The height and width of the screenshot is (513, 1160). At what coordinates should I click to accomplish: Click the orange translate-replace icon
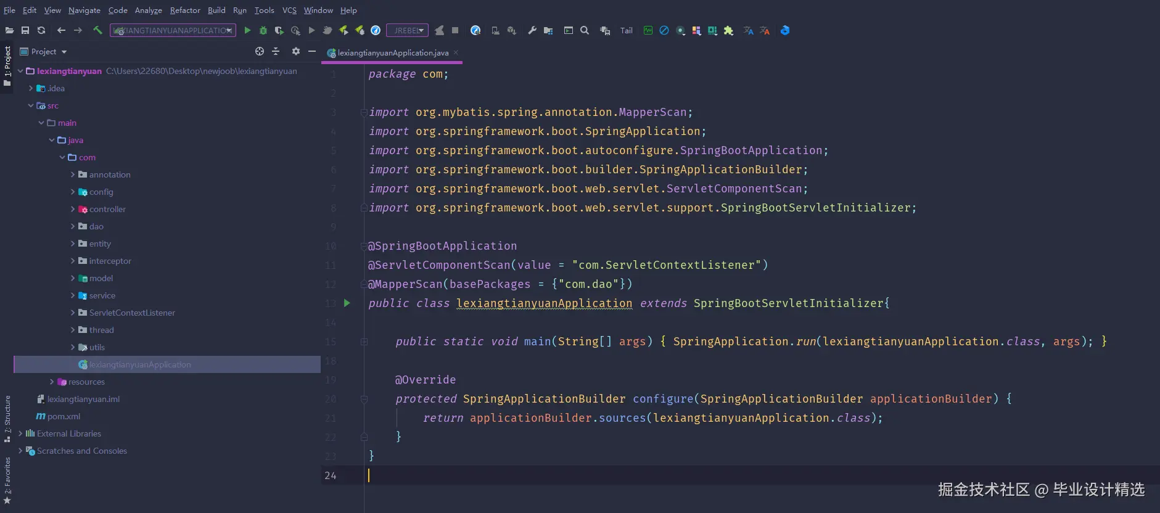pos(765,30)
